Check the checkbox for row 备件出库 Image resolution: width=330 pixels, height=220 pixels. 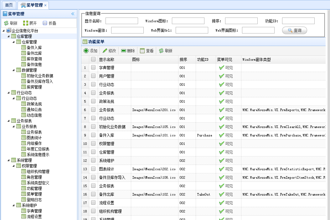pos(93,194)
